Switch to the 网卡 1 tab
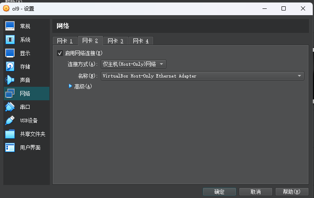 tap(65, 41)
